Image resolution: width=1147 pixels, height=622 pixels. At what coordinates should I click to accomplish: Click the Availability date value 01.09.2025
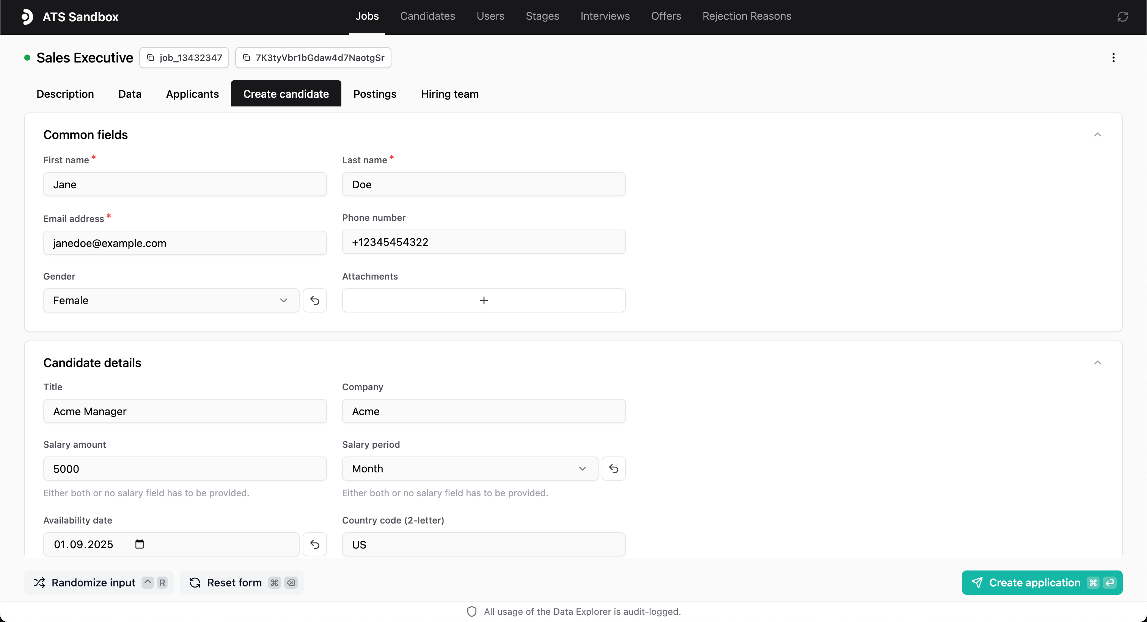pos(83,544)
